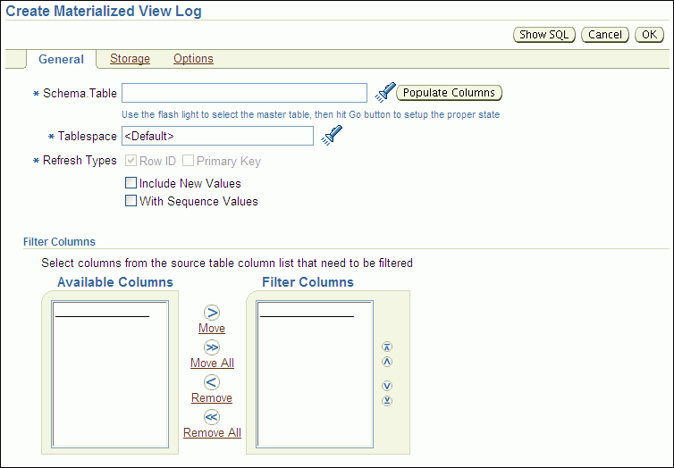The image size is (674, 468).
Task: Cancel the materialized view log creation
Action: pyautogui.click(x=604, y=35)
